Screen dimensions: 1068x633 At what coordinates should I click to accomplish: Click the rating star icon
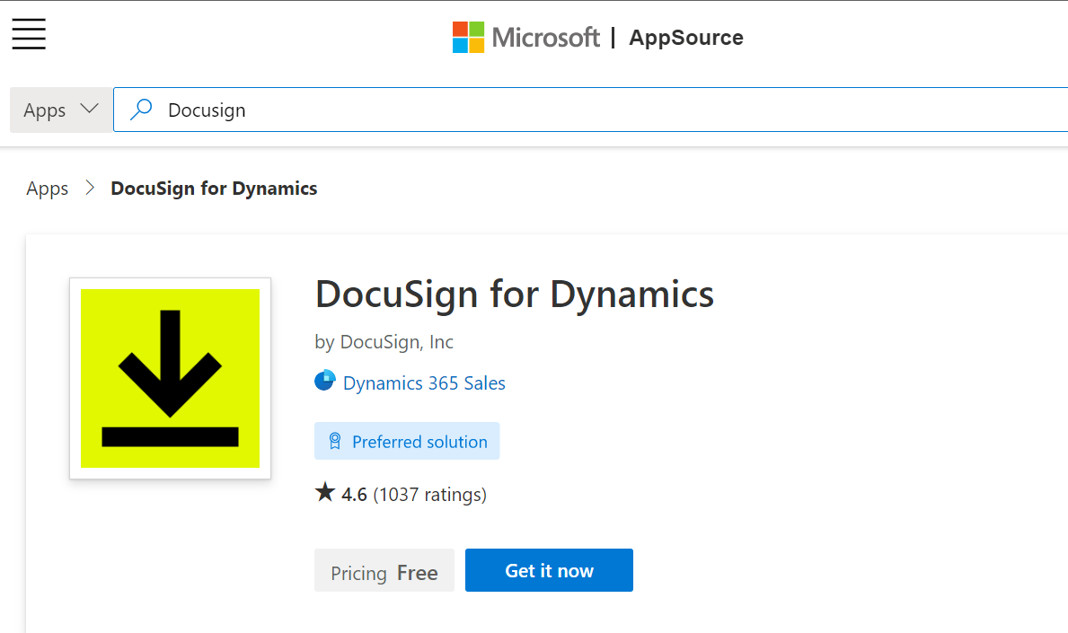325,491
